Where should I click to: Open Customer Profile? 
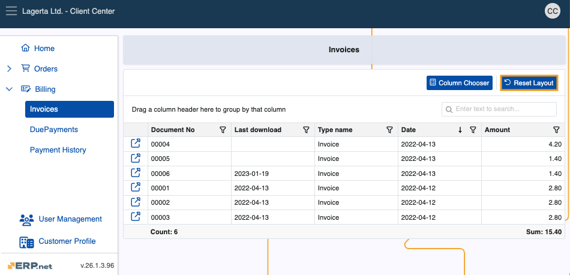pyautogui.click(x=67, y=241)
